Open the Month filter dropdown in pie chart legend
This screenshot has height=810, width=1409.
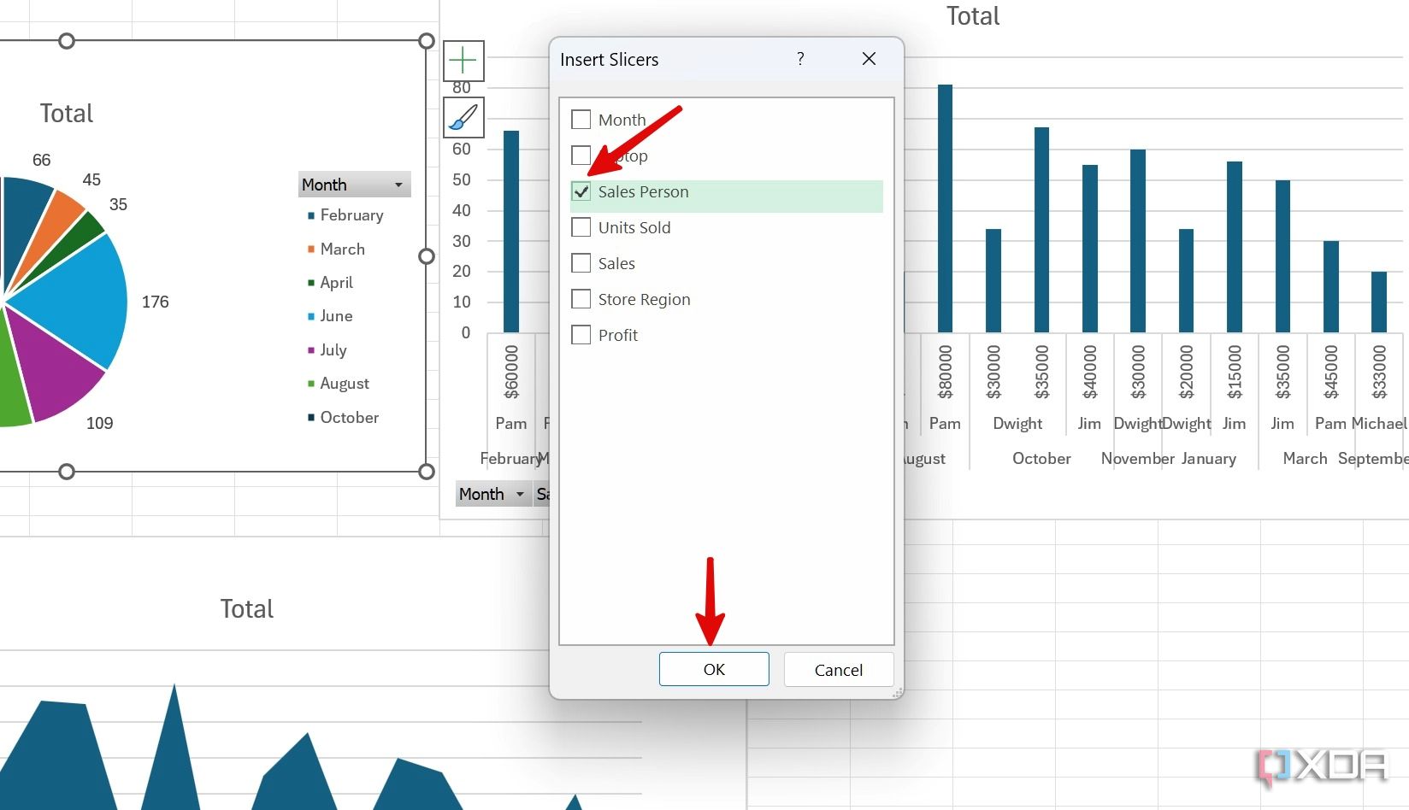pyautogui.click(x=355, y=185)
